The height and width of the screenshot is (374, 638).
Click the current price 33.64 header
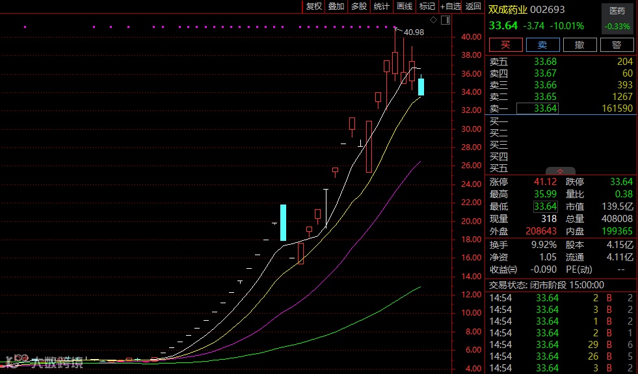tap(503, 25)
